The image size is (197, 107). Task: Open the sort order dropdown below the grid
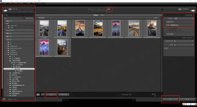[131, 94]
